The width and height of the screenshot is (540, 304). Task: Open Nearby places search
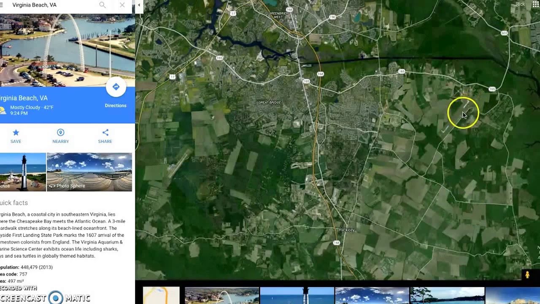[x=60, y=136]
